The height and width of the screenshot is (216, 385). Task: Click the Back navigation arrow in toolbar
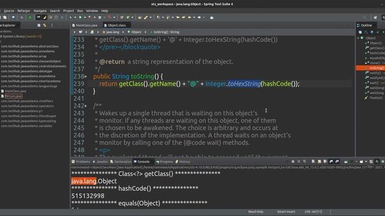click(x=189, y=17)
